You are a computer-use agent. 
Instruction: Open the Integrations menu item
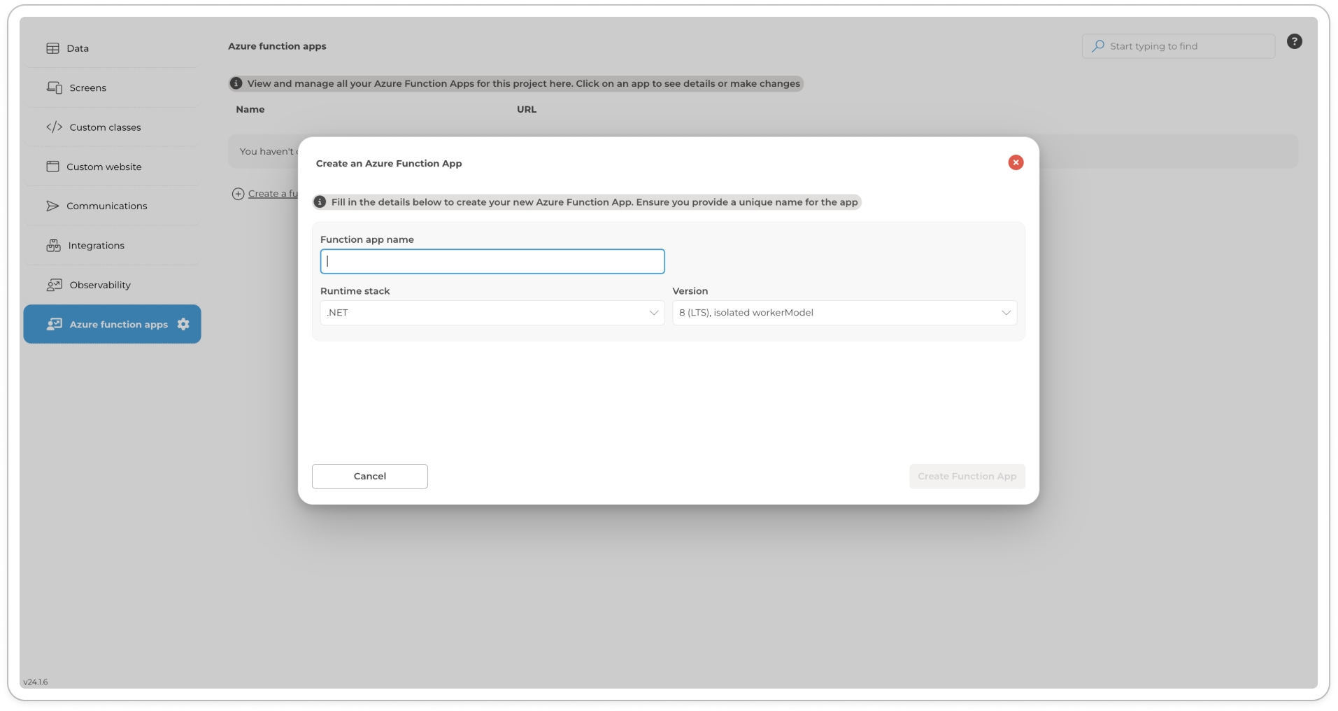97,246
